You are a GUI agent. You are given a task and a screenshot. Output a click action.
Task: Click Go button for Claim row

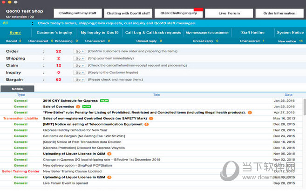(x=79, y=65)
